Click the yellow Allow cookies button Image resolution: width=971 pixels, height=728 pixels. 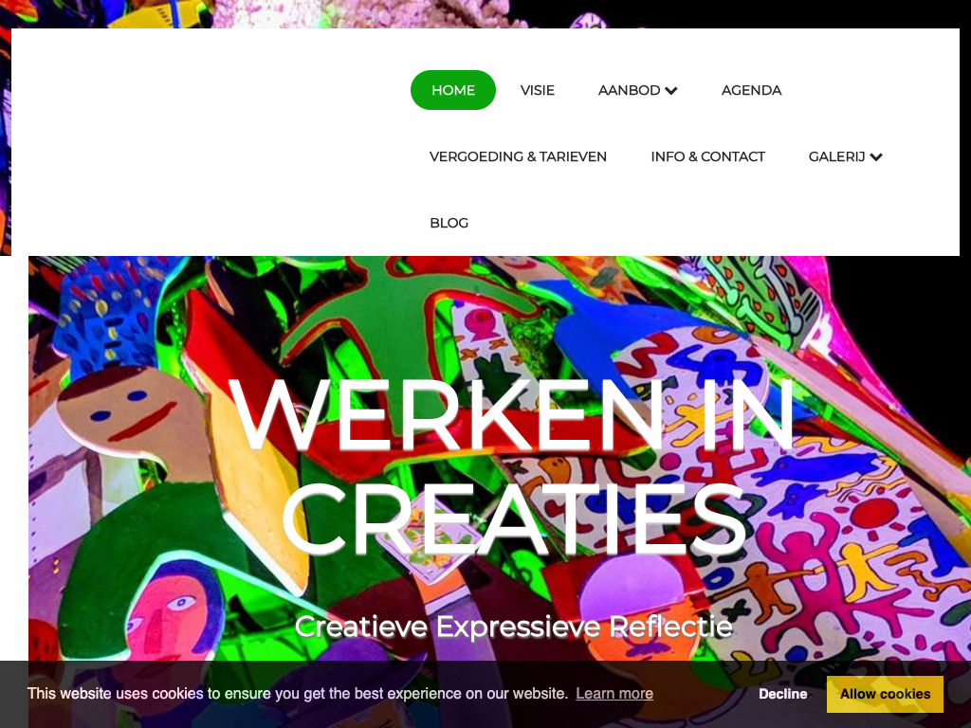coord(885,694)
